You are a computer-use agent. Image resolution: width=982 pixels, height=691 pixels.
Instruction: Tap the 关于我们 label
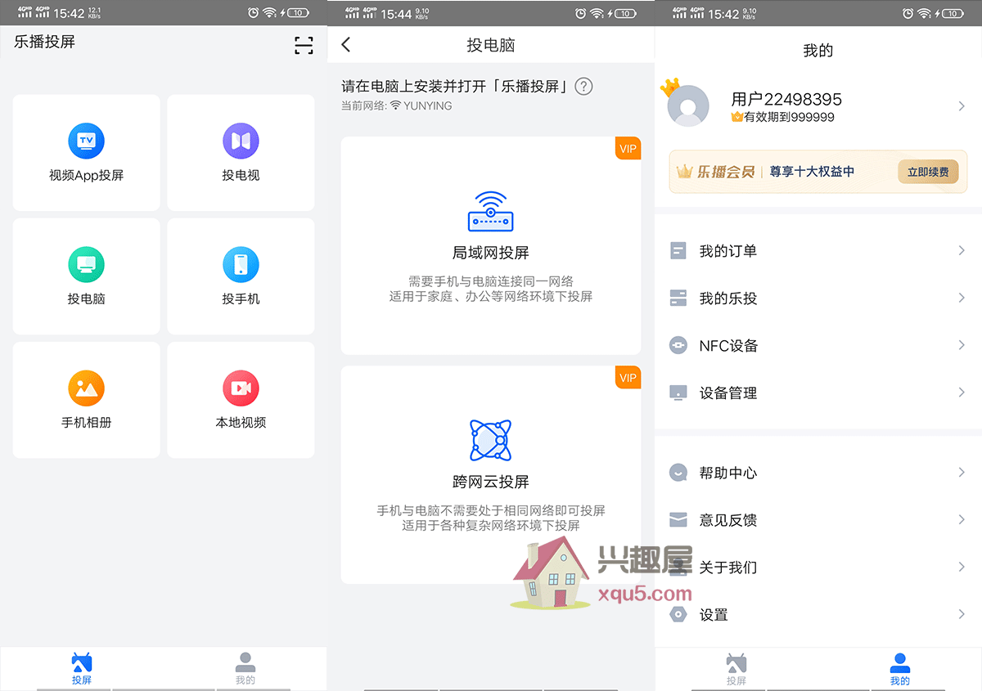(x=728, y=568)
